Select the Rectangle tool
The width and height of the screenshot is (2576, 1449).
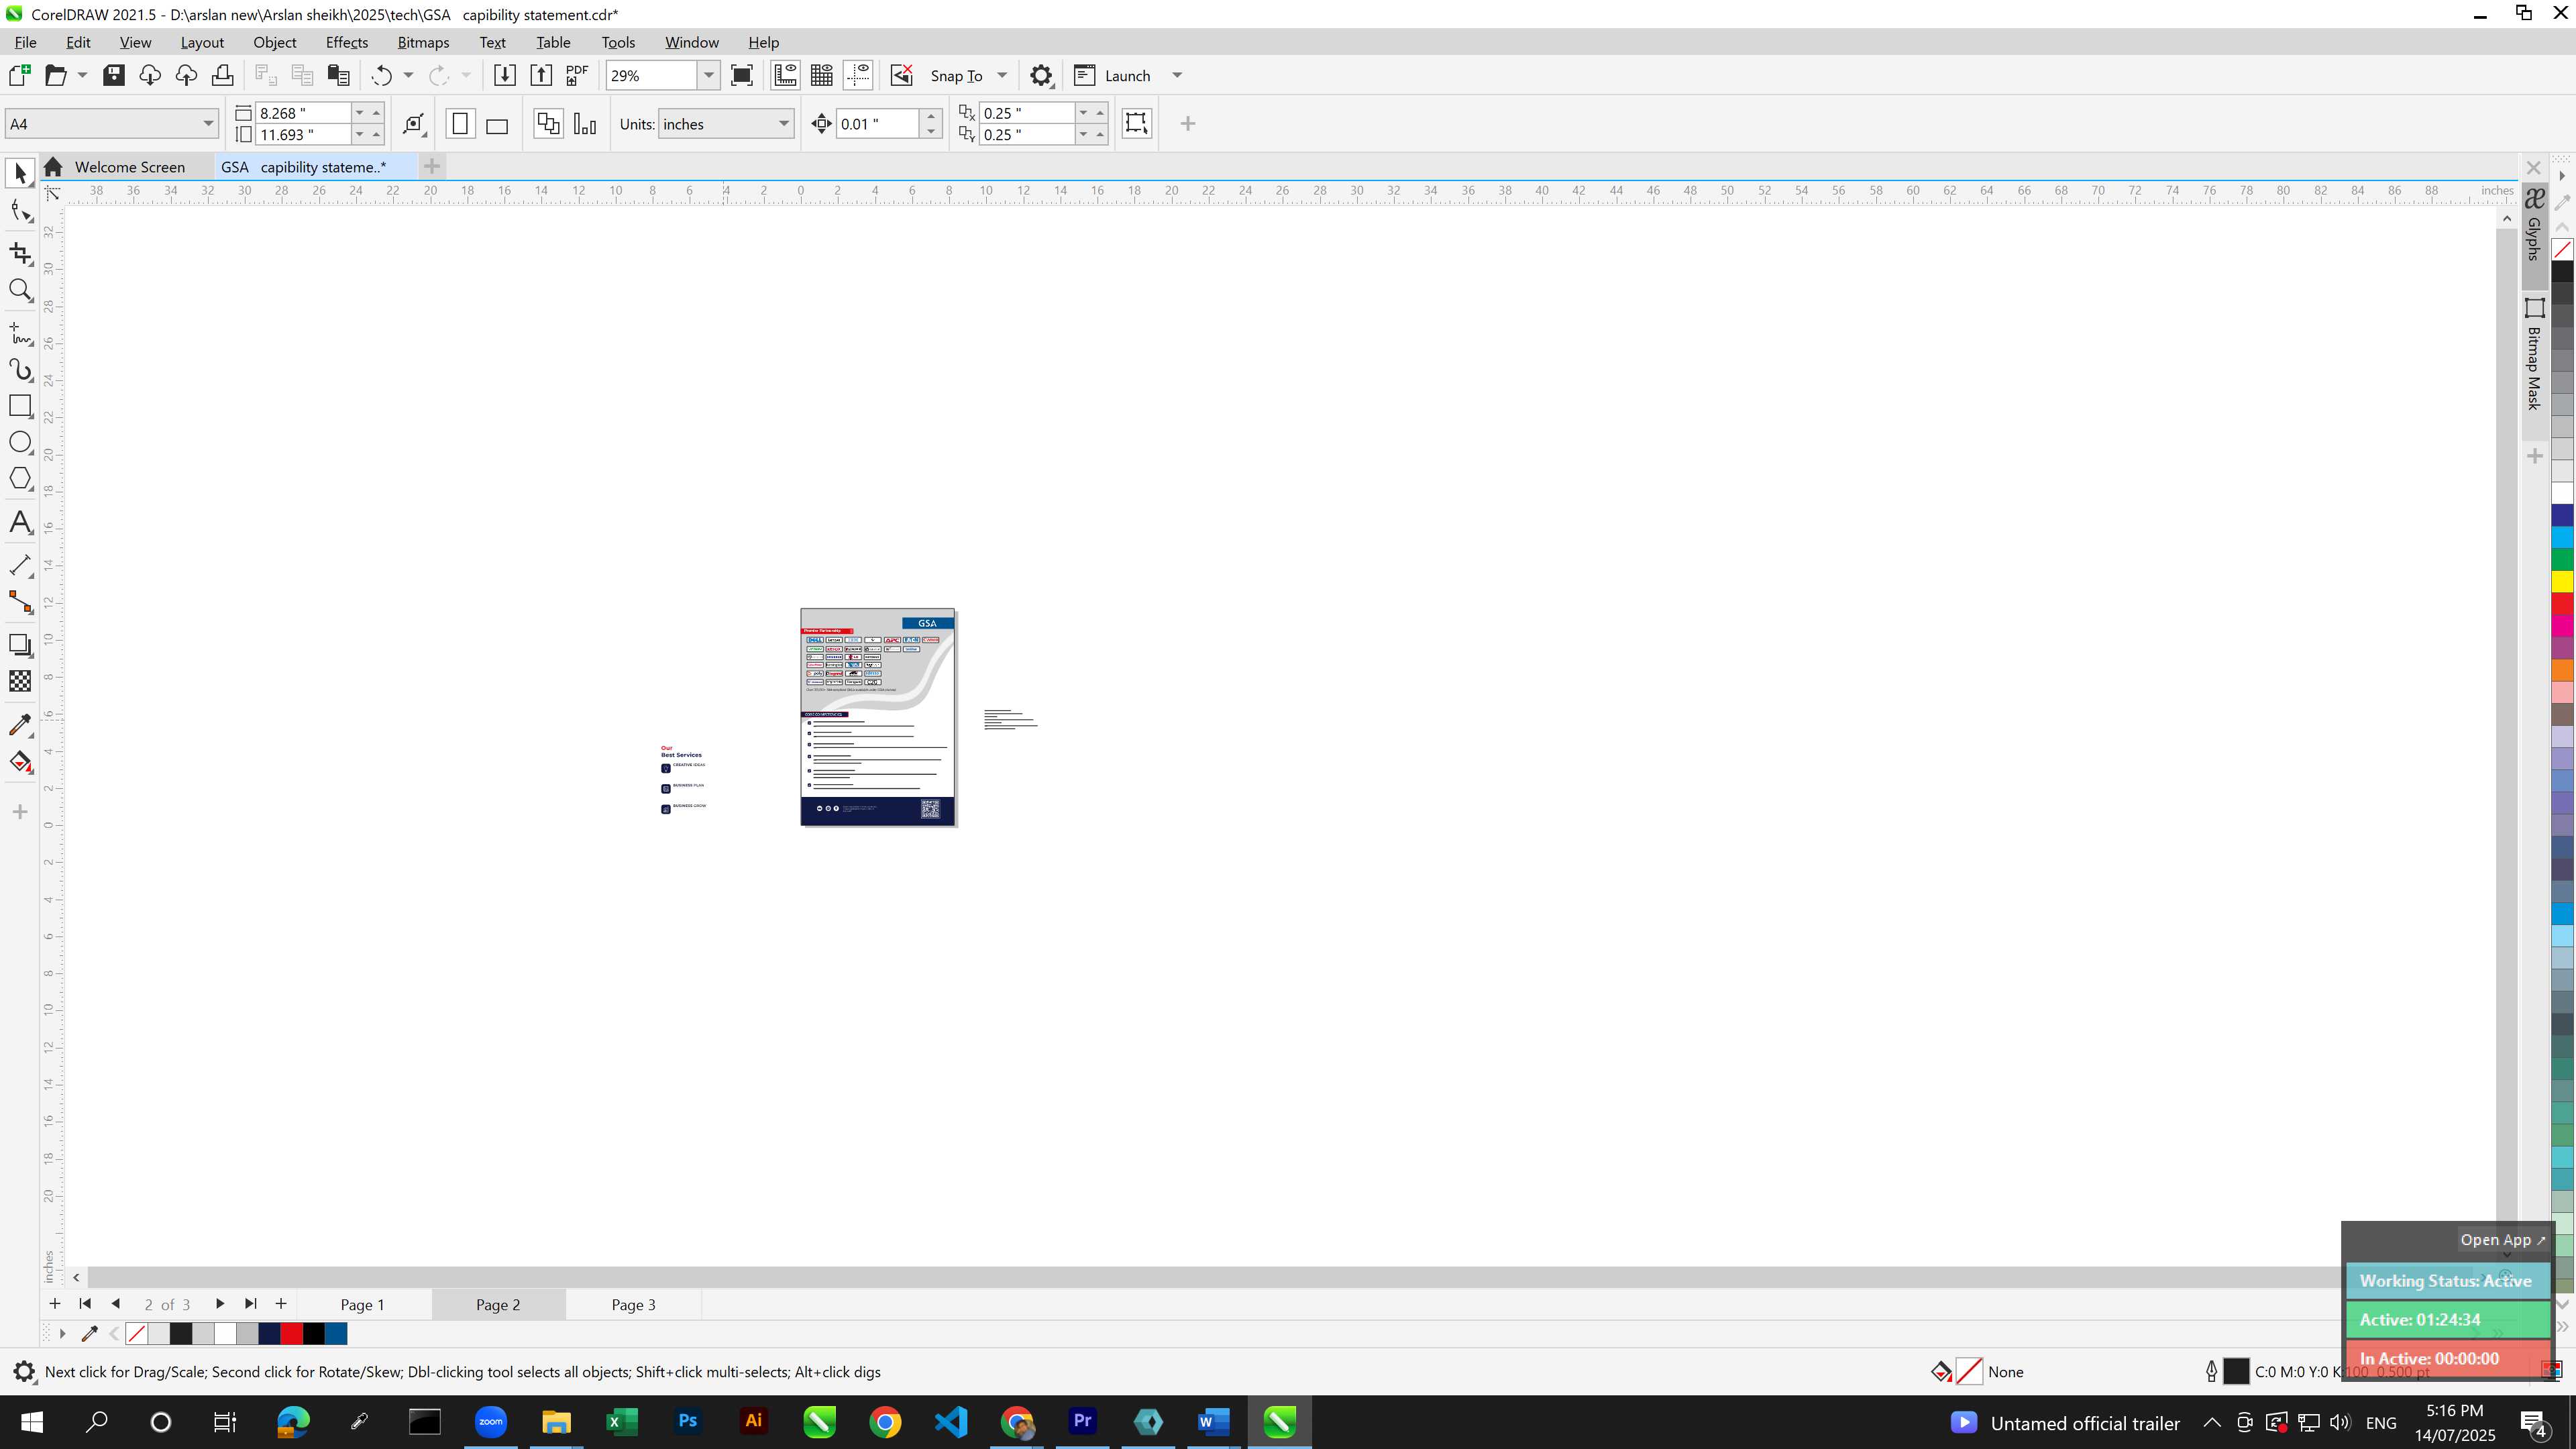point(20,406)
